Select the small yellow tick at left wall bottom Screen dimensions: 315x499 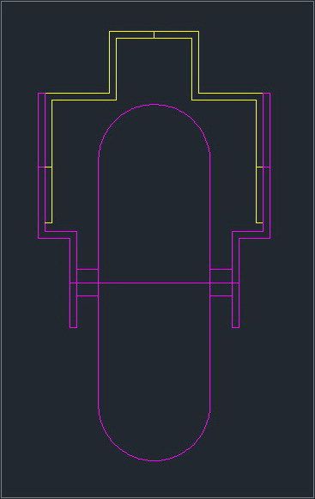[48, 222]
